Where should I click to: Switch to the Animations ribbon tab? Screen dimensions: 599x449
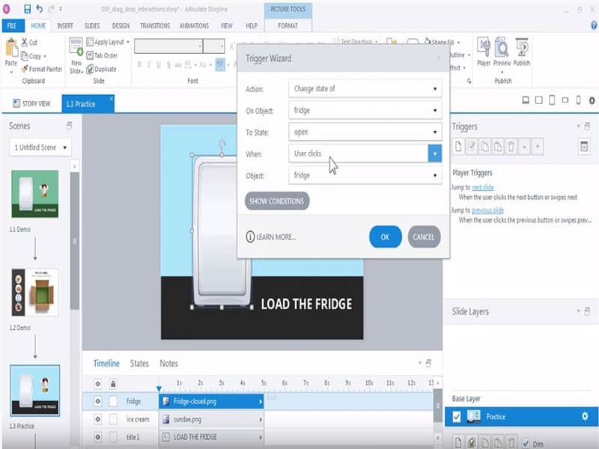click(x=194, y=25)
